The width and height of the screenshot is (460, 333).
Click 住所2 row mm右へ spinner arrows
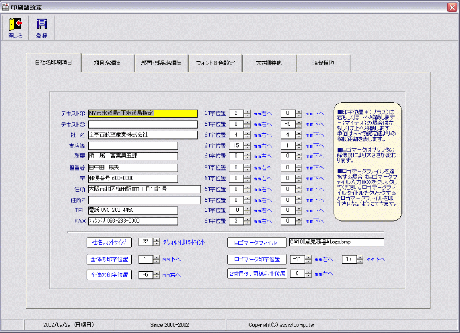pos(247,200)
